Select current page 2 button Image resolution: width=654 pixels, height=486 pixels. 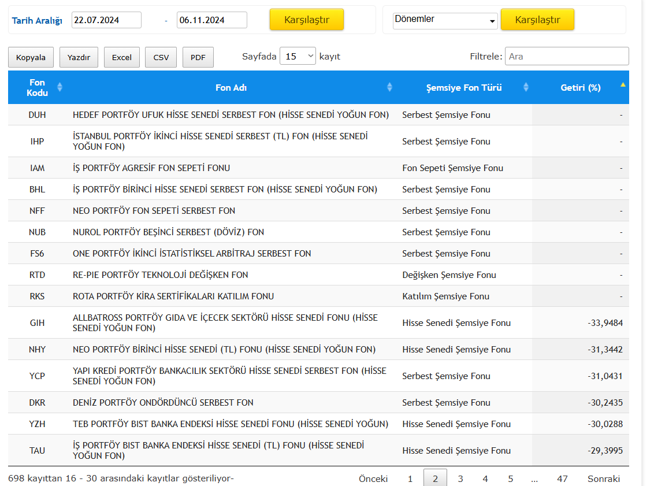point(435,478)
